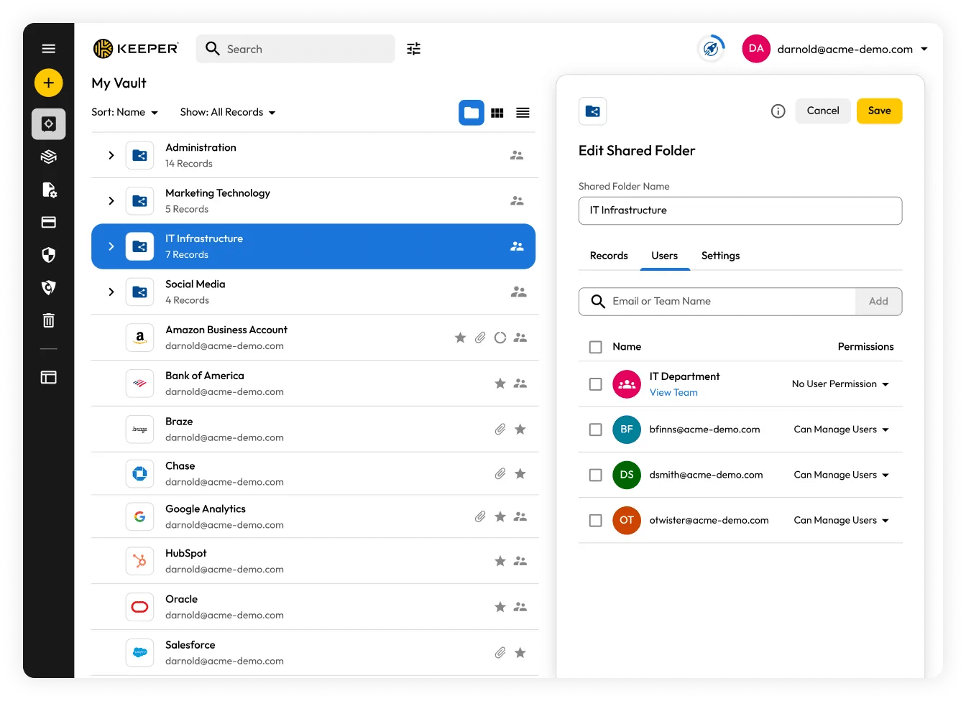
Task: Select the bfinns@acme-demo.com checkbox
Action: pos(595,430)
